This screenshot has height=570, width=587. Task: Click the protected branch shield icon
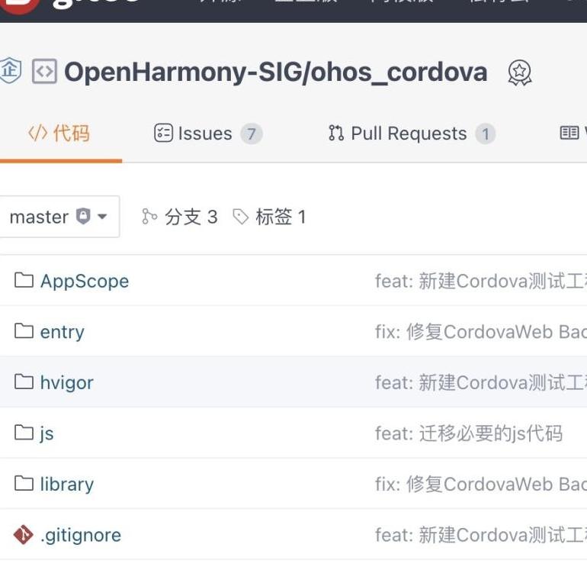tap(83, 216)
